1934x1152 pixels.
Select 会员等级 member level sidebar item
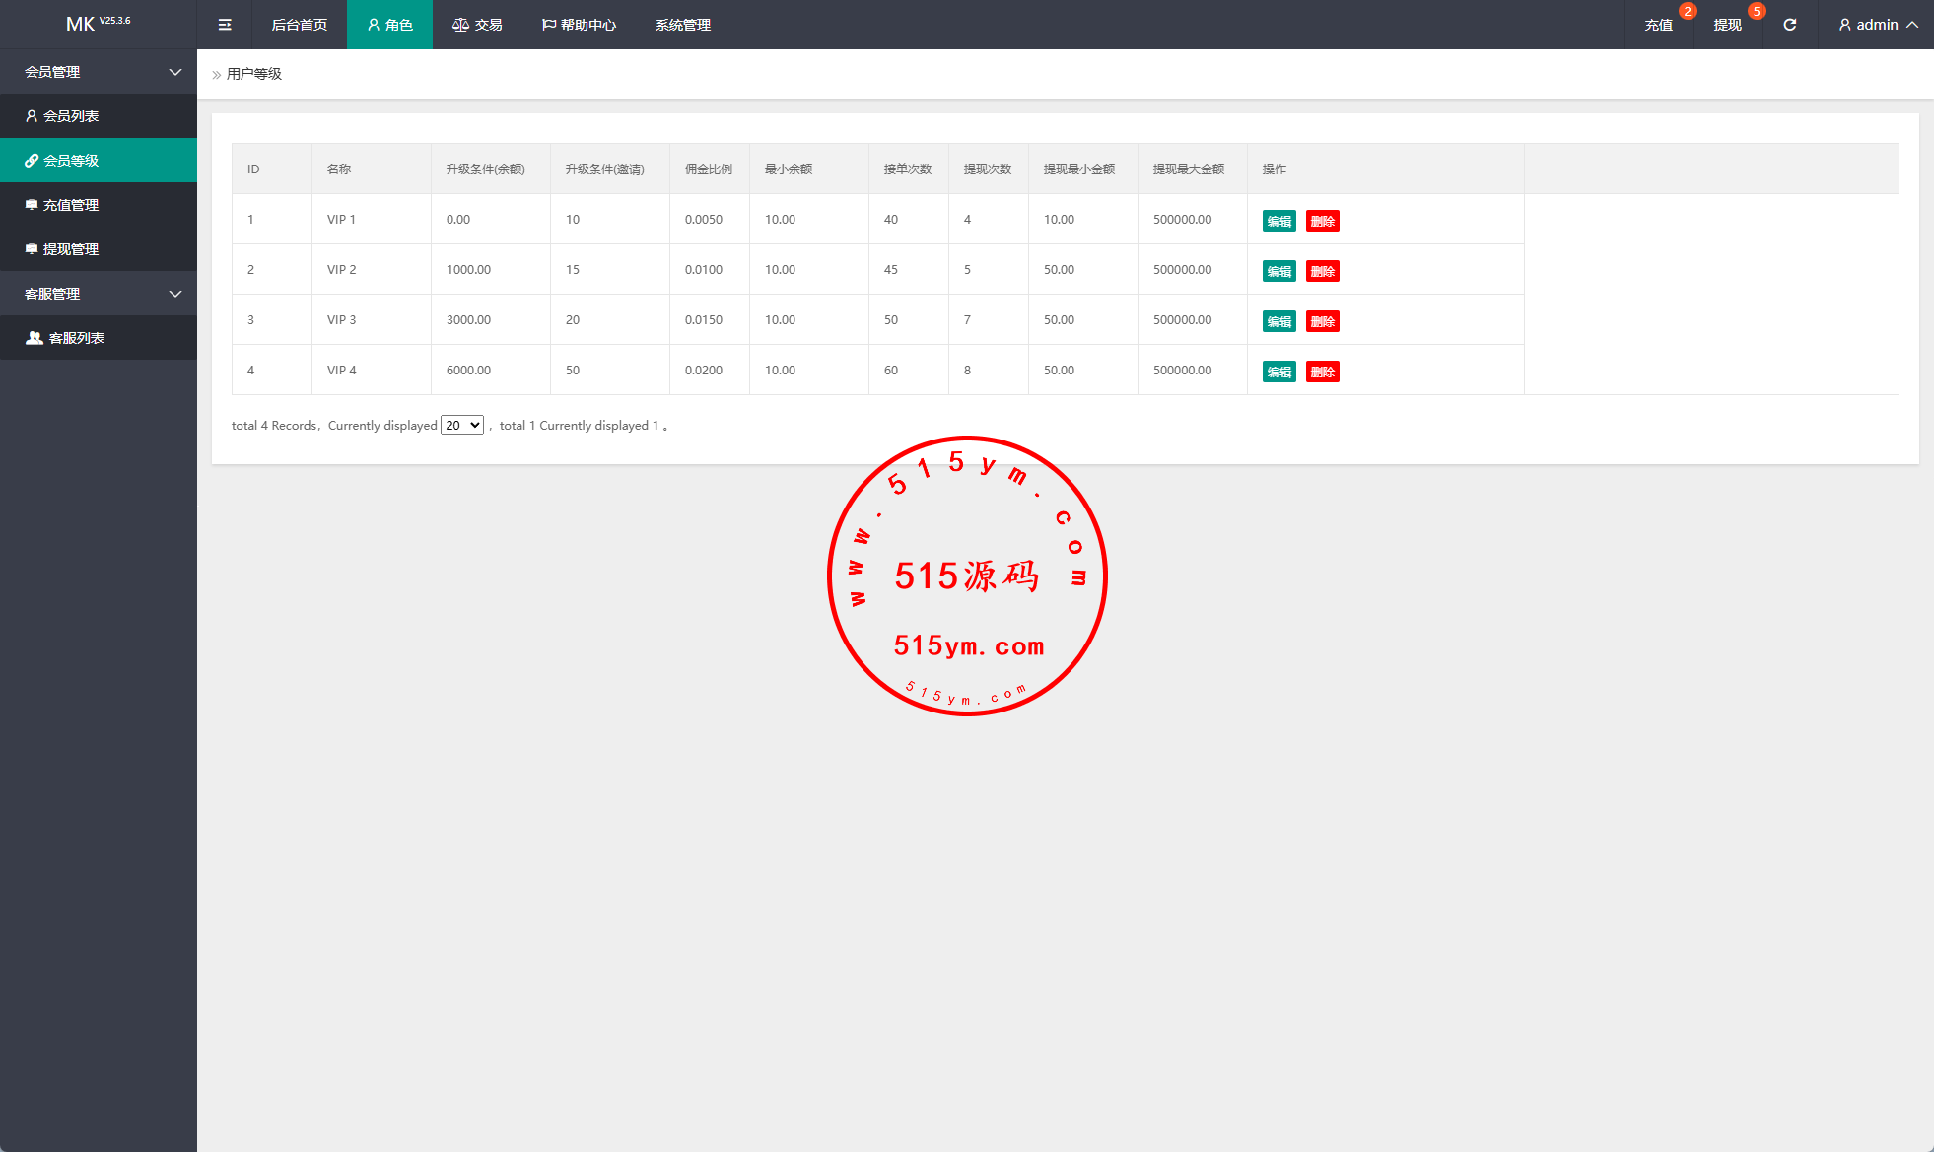[71, 161]
